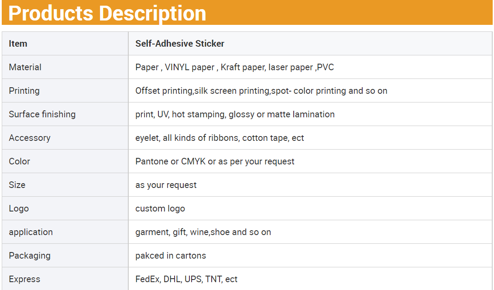Image resolution: width=494 pixels, height=290 pixels.
Task: Select the Accessory row label
Action: point(29,138)
